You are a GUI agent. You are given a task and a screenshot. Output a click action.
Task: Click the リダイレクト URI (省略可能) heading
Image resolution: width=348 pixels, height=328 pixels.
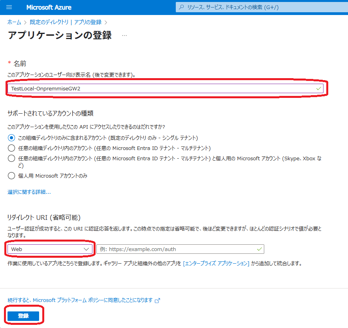coord(44,217)
